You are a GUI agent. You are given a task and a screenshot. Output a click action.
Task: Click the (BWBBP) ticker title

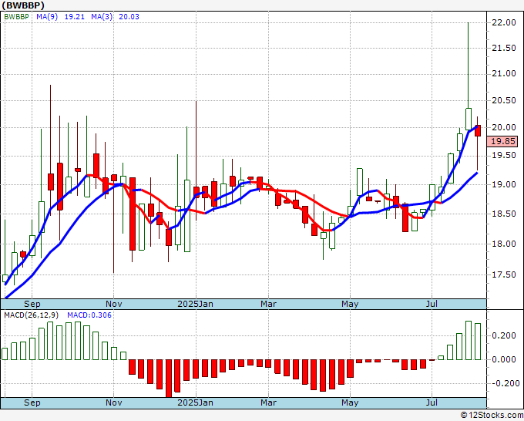(22, 5)
